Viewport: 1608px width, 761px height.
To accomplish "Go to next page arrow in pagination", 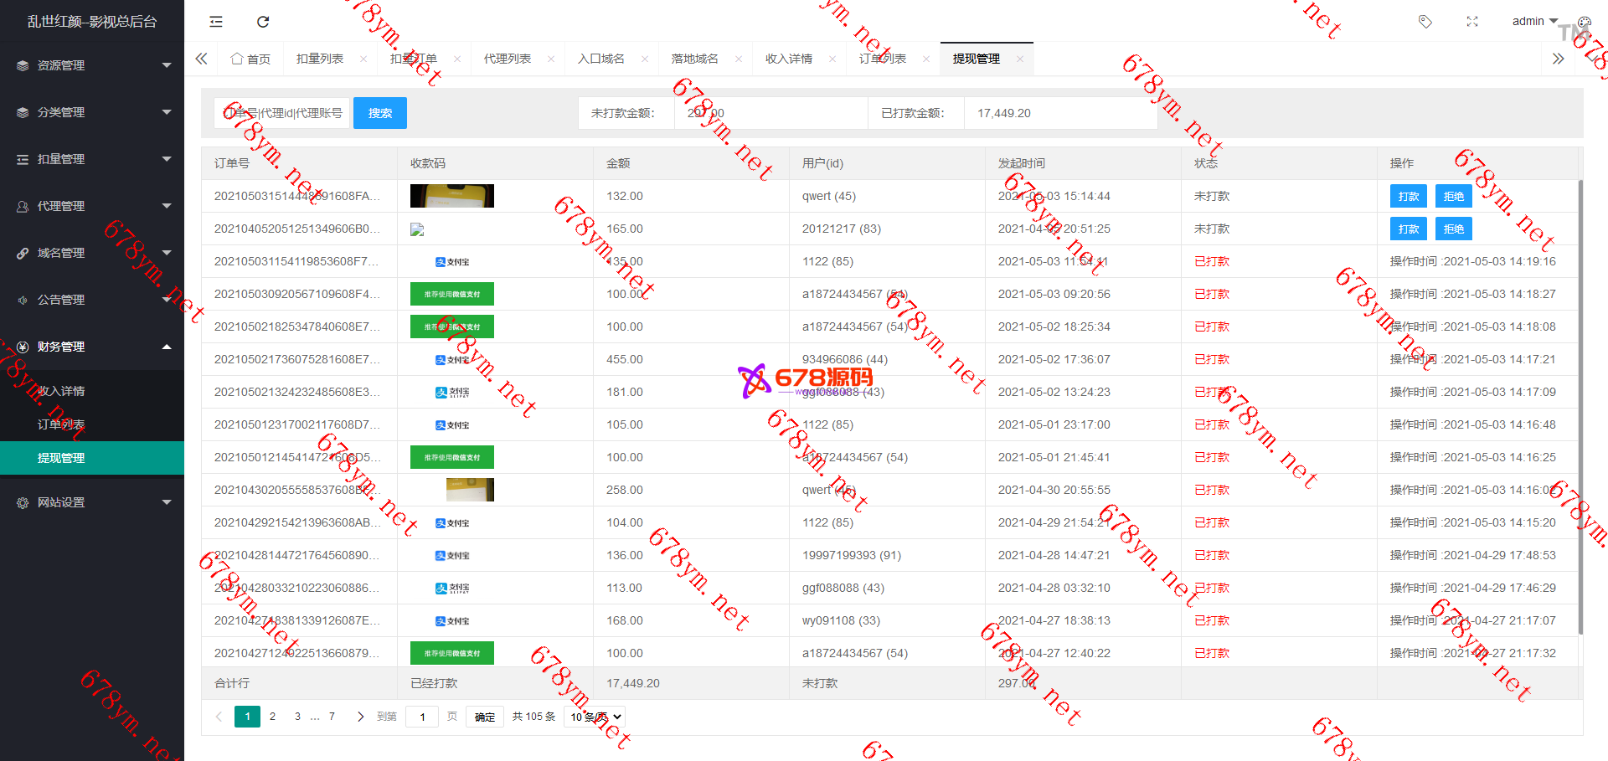I will pyautogui.click(x=360, y=717).
